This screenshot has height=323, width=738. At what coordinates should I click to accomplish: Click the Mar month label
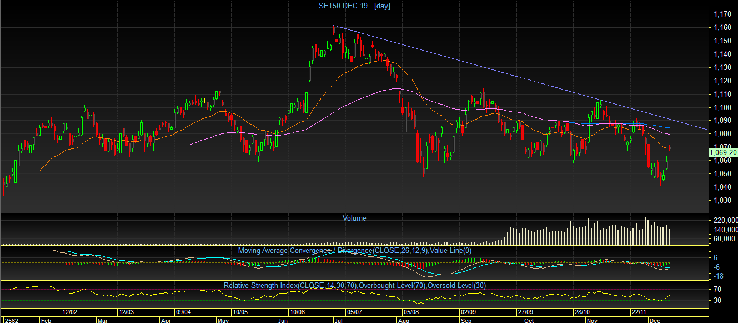(x=103, y=320)
